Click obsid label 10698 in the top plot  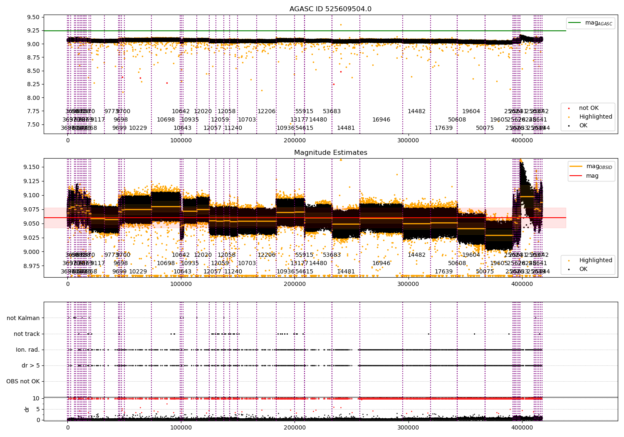coord(166,120)
